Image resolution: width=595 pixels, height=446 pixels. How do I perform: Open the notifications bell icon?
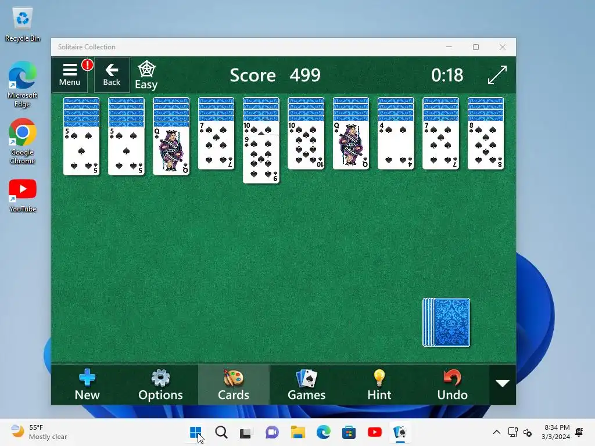579,432
